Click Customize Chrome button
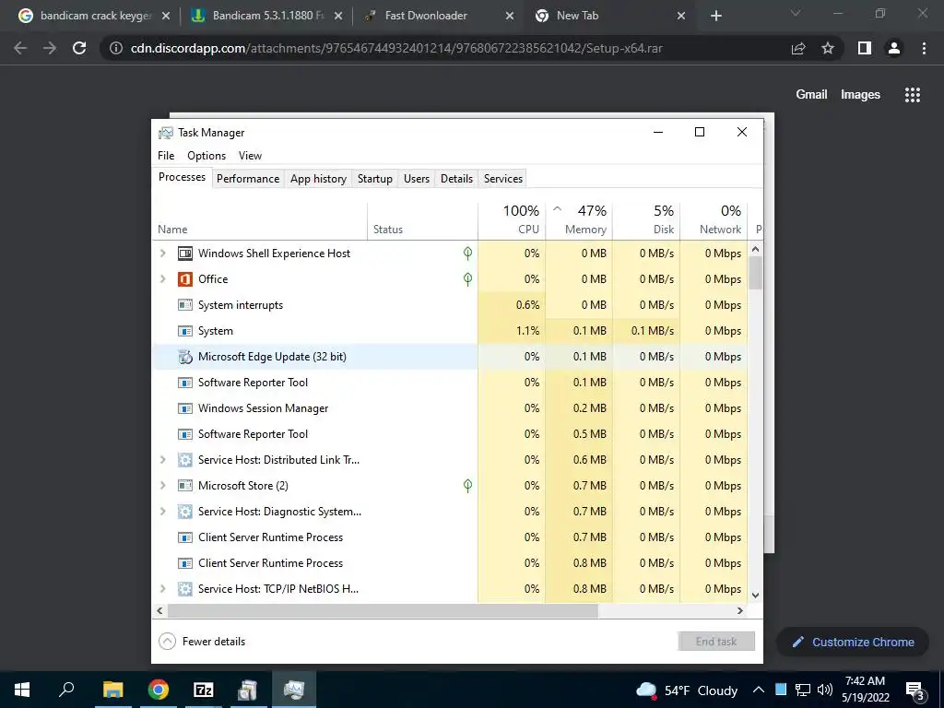 coord(853,643)
